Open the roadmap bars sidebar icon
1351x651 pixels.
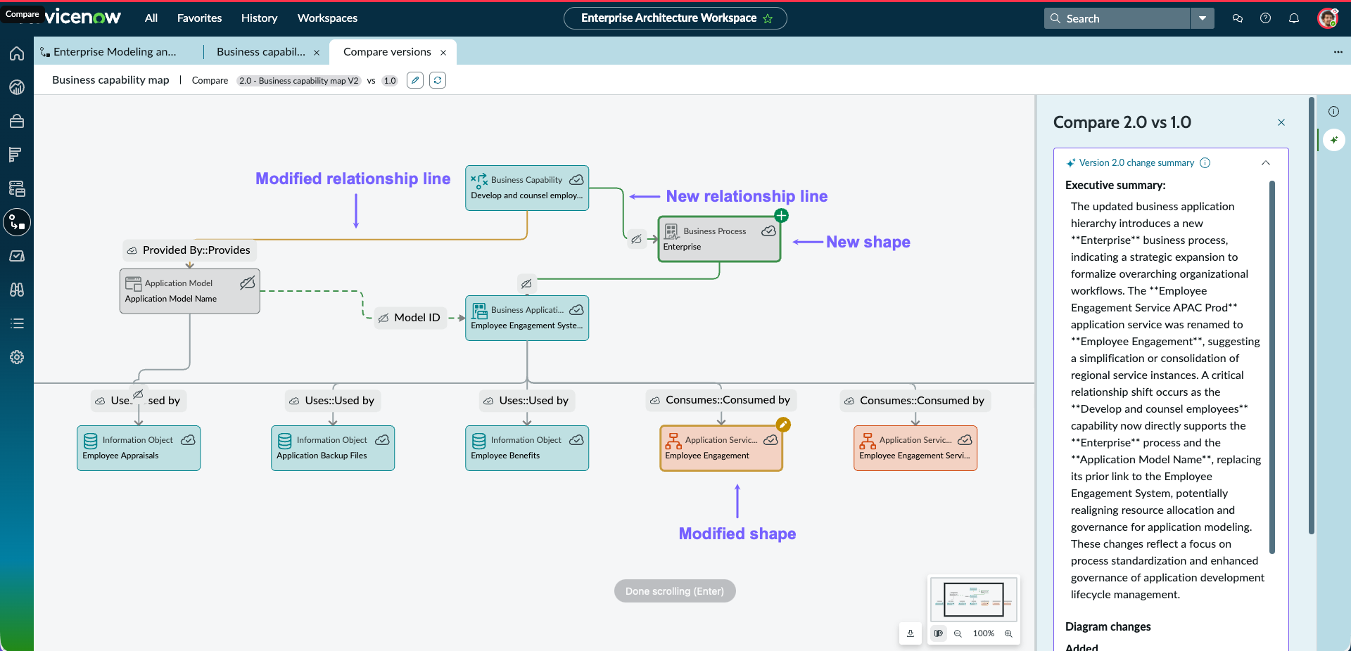click(17, 155)
